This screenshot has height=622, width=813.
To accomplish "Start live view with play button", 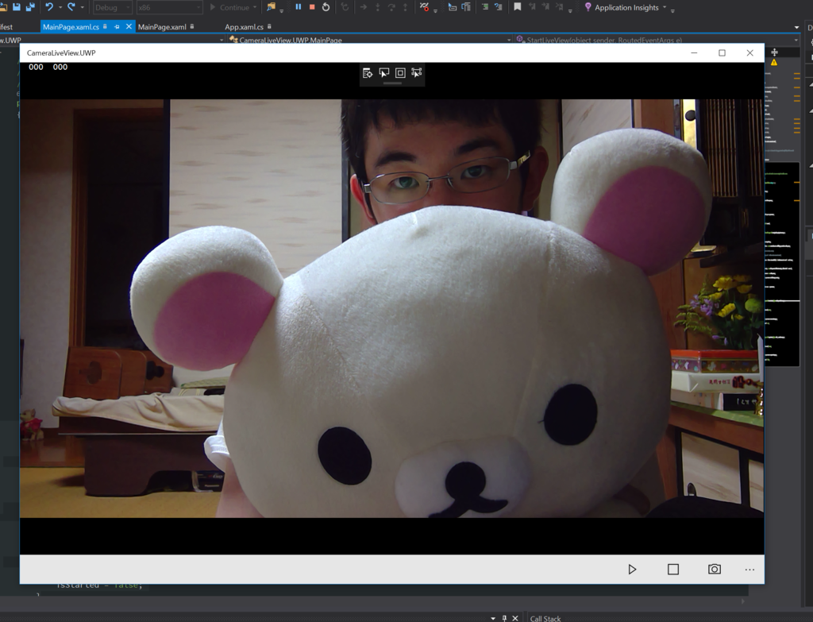I will pyautogui.click(x=631, y=569).
